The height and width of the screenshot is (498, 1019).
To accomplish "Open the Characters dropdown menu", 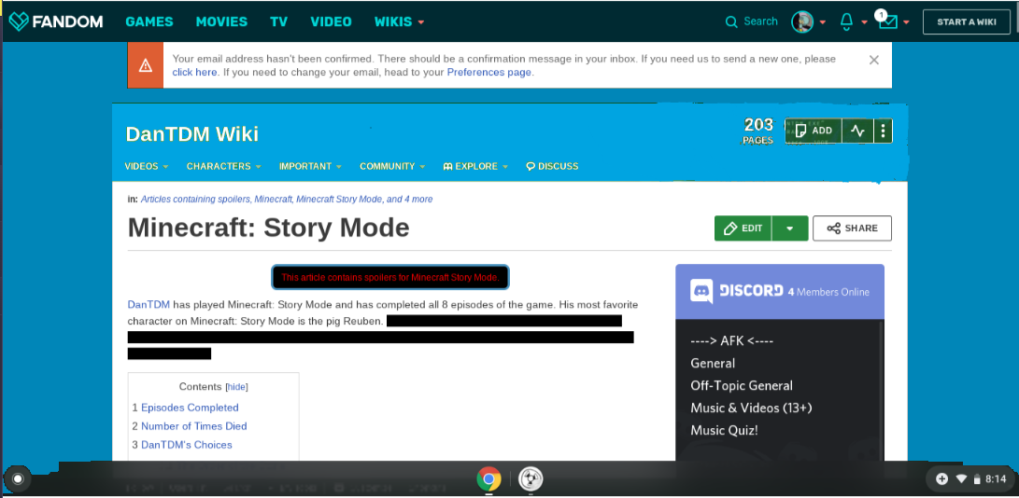I will coord(223,166).
